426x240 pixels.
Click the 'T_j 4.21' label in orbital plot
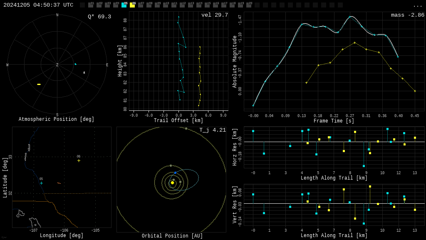tap(212, 130)
